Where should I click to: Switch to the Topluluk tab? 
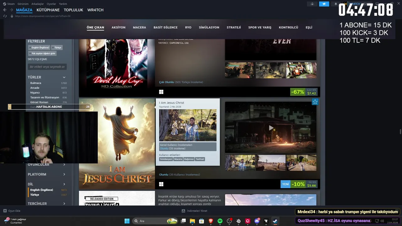(x=73, y=10)
